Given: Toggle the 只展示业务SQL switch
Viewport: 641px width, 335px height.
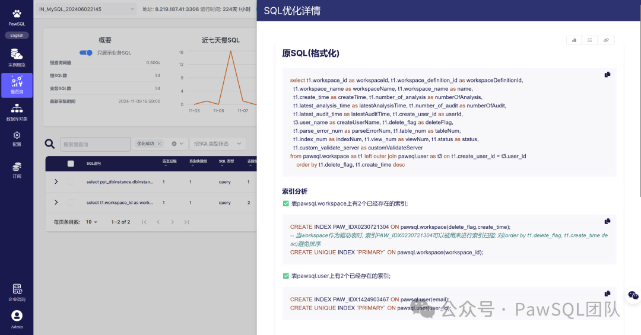Looking at the screenshot, I should tap(86, 53).
